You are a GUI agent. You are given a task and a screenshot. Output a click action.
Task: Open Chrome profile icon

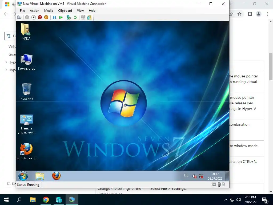click(259, 14)
